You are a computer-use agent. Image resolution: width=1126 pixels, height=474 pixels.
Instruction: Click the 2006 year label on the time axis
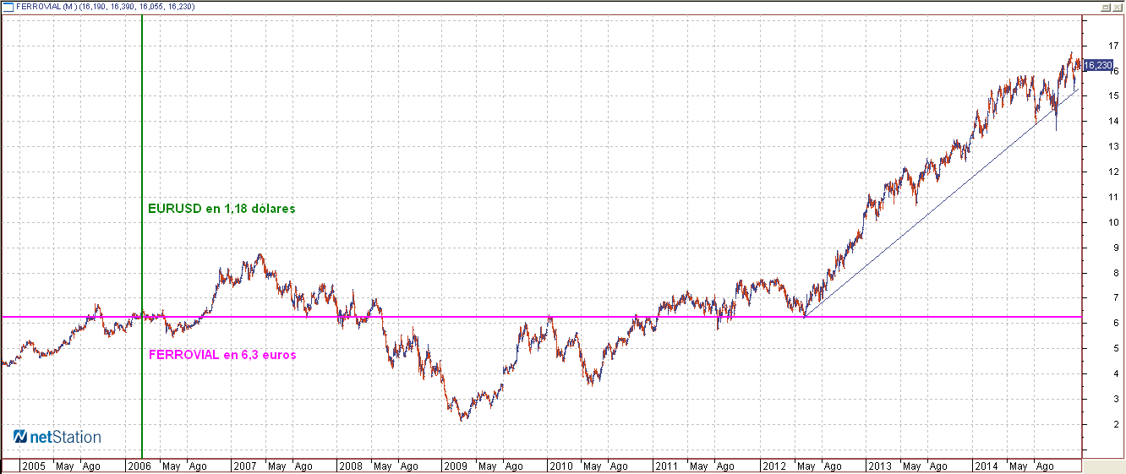(139, 466)
